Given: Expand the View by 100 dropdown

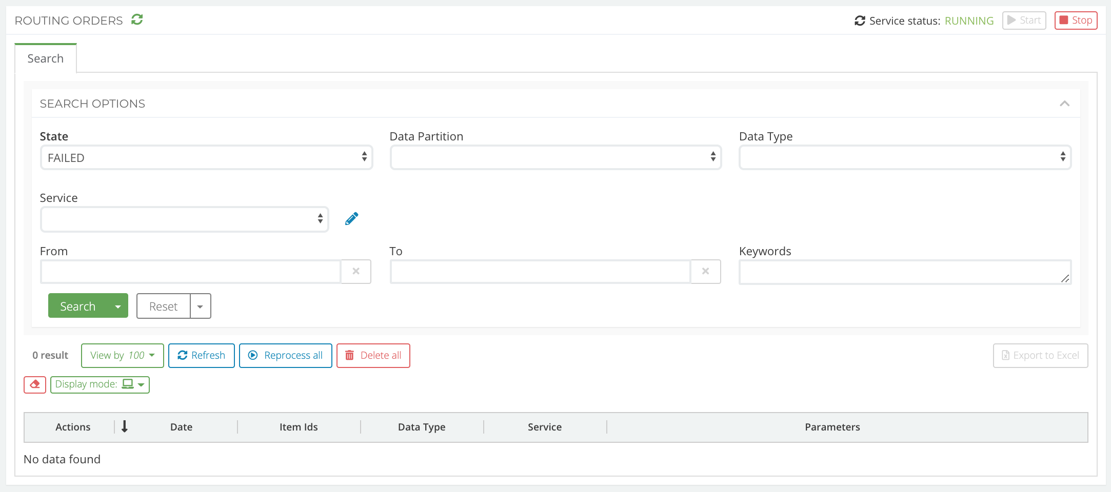Looking at the screenshot, I should [122, 355].
